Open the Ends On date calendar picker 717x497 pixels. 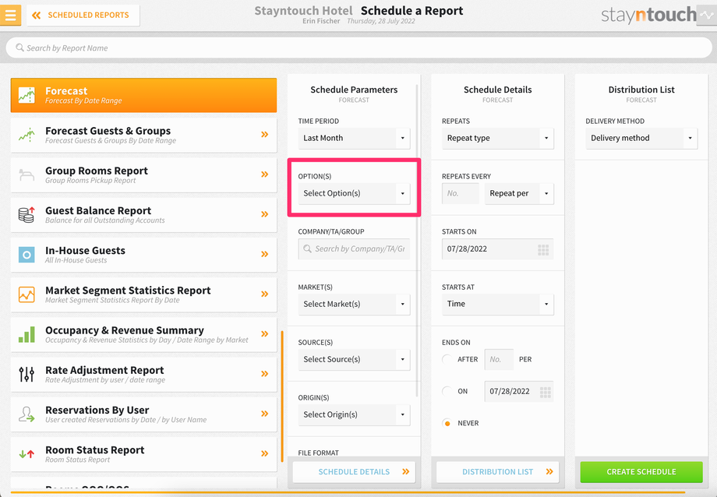click(545, 392)
